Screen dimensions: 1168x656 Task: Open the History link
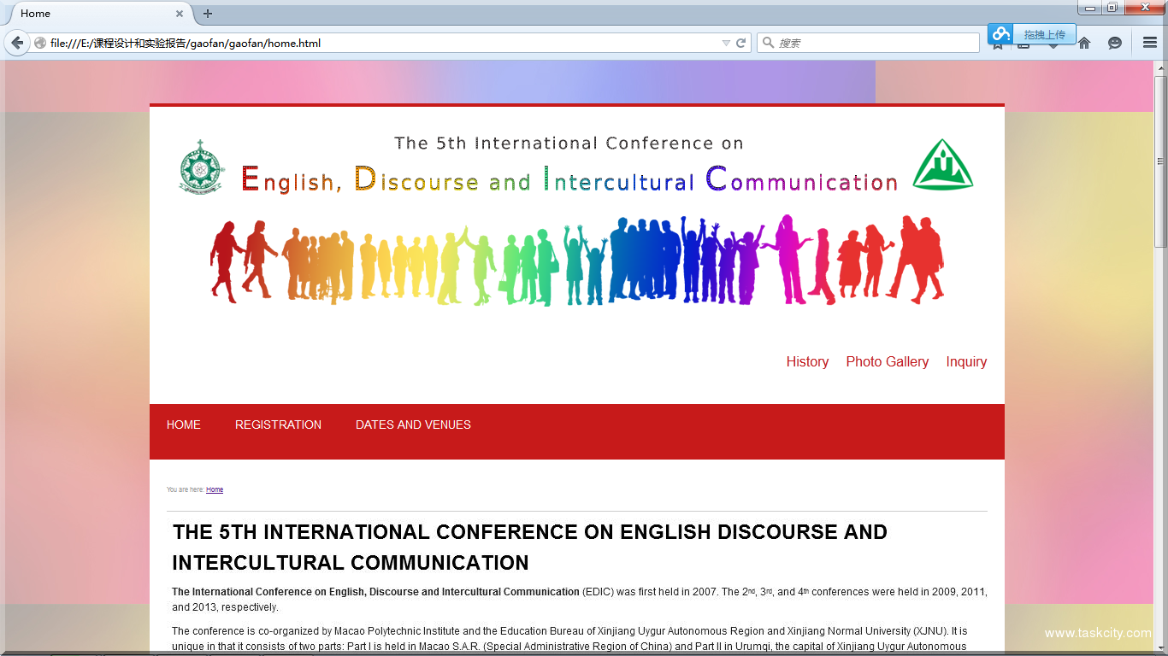(807, 361)
